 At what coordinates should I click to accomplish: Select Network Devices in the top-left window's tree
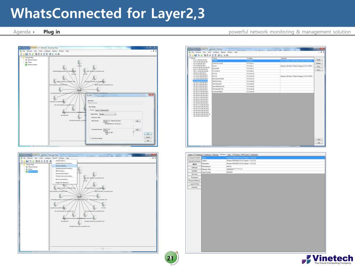(x=33, y=60)
